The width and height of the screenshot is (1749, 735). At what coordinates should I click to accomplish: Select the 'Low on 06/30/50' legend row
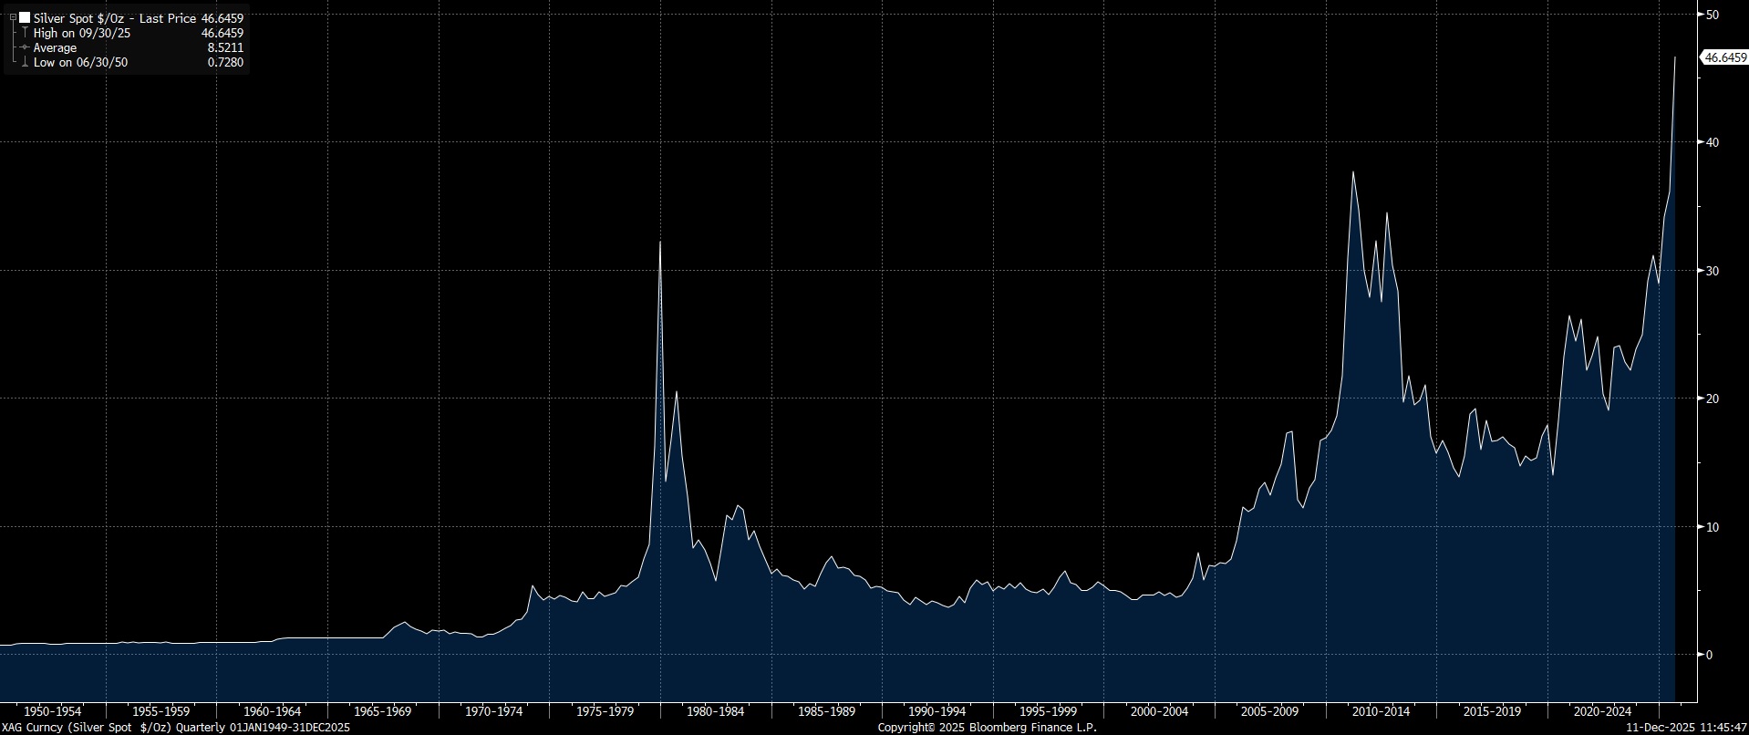(80, 62)
